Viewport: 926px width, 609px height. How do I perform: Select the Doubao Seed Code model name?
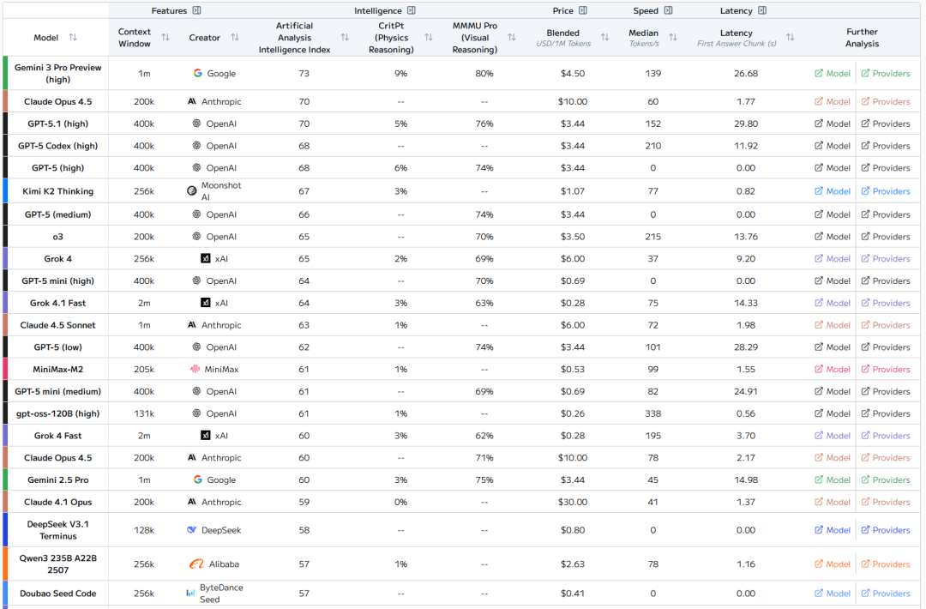(58, 594)
